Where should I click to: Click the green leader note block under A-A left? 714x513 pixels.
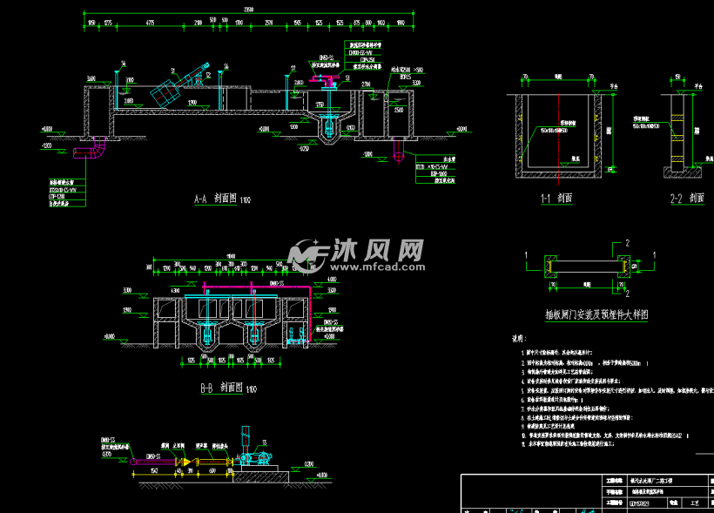67,193
